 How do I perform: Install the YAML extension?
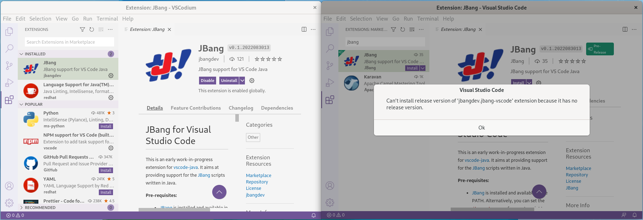point(106,192)
